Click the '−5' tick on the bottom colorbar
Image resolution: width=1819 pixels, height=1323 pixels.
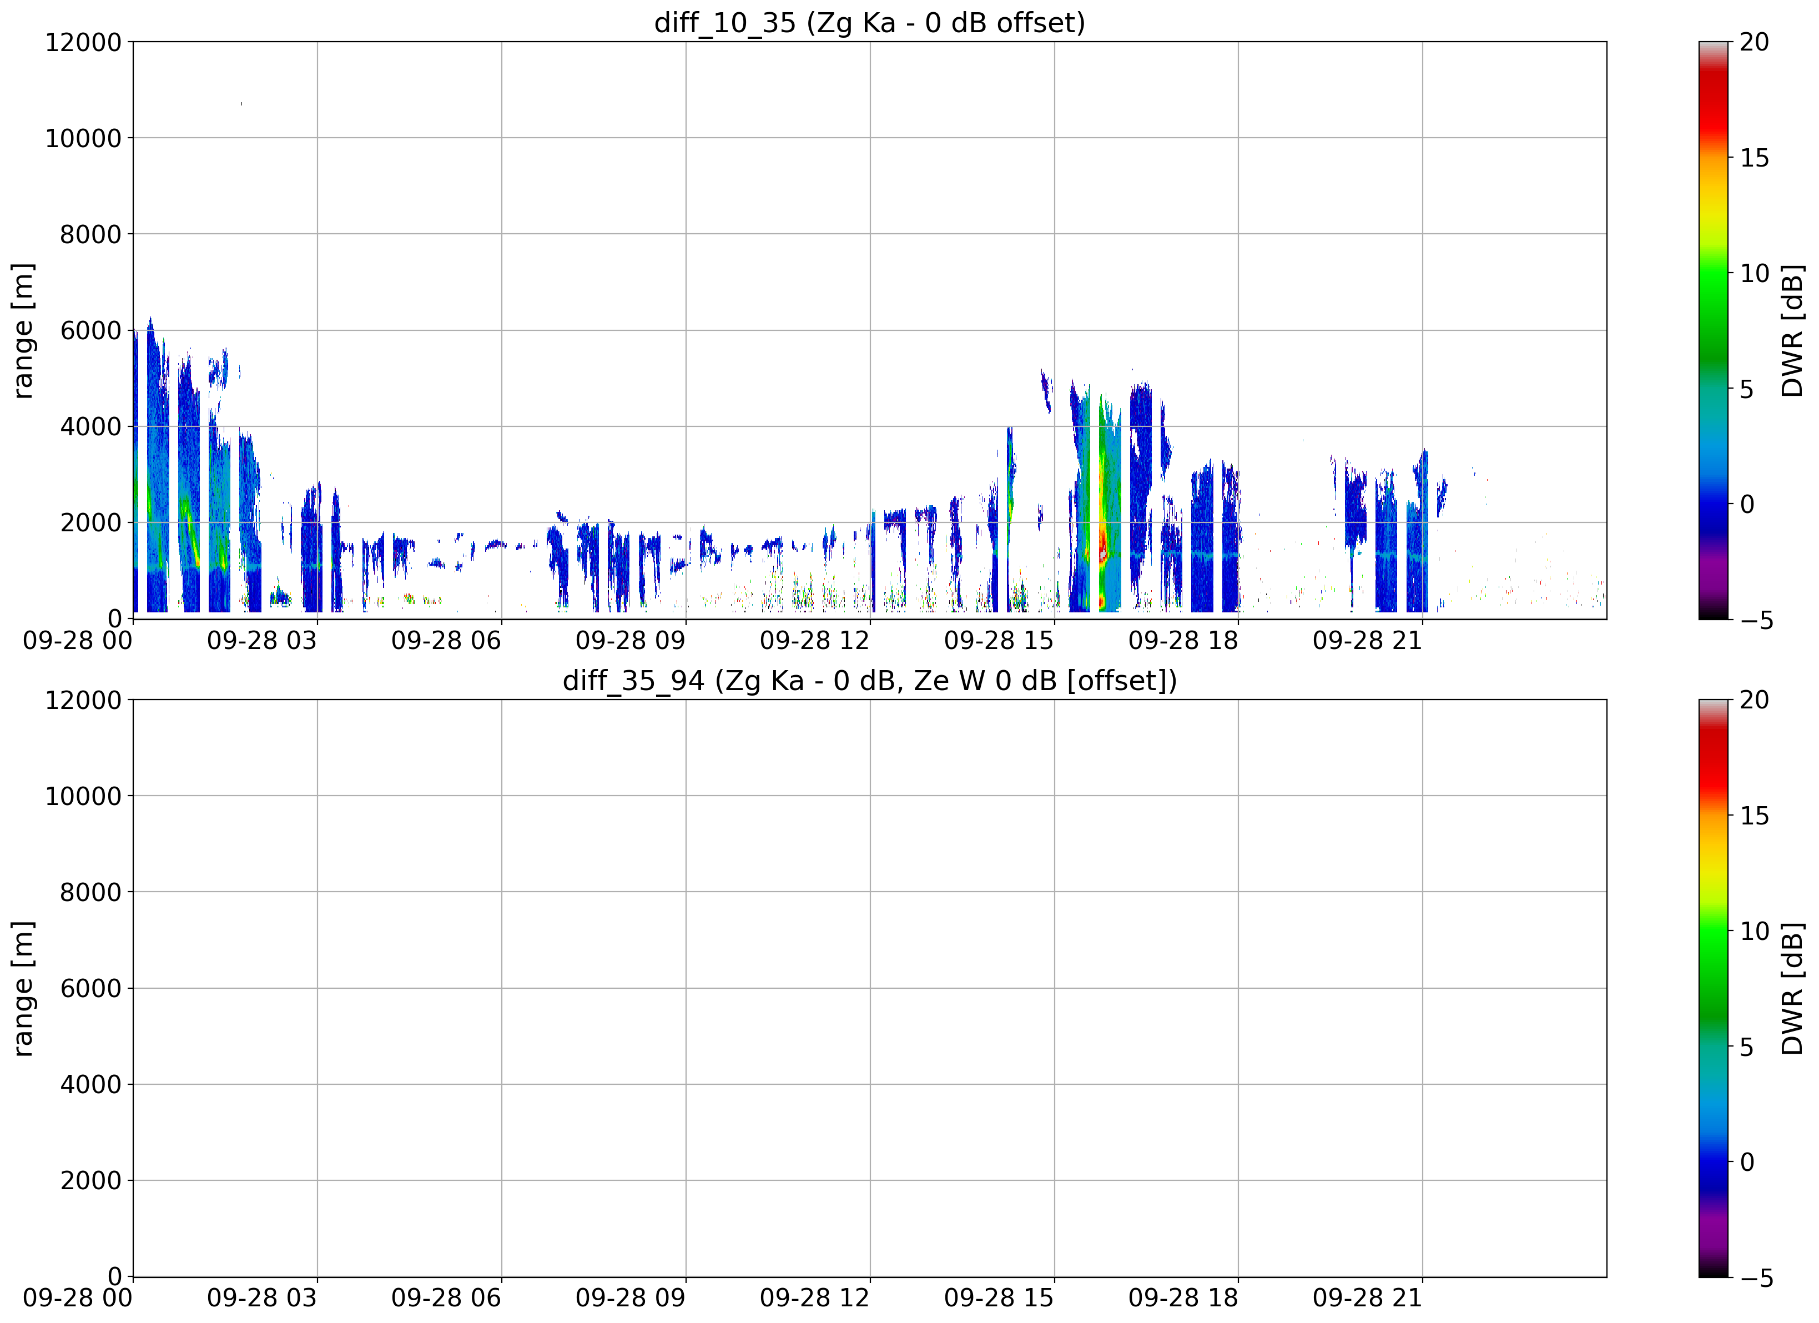point(1754,1278)
